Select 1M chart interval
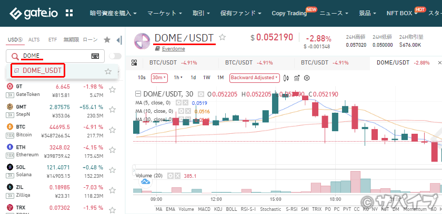This screenshot has width=442, height=214. pyautogui.click(x=220, y=78)
